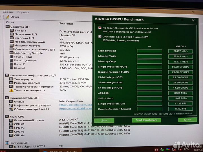Click the icon beside Наборы инструкций
Screen dimensions: 203x152
click(x=12, y=42)
